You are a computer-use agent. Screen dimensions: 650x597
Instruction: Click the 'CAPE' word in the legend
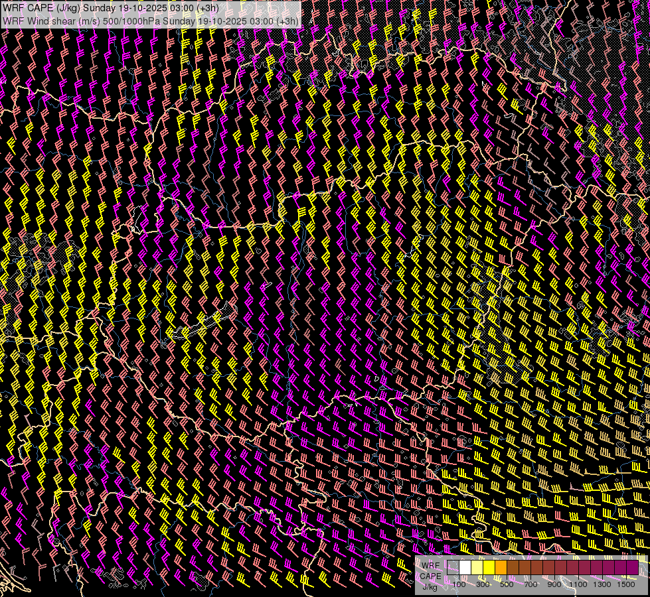click(430, 576)
